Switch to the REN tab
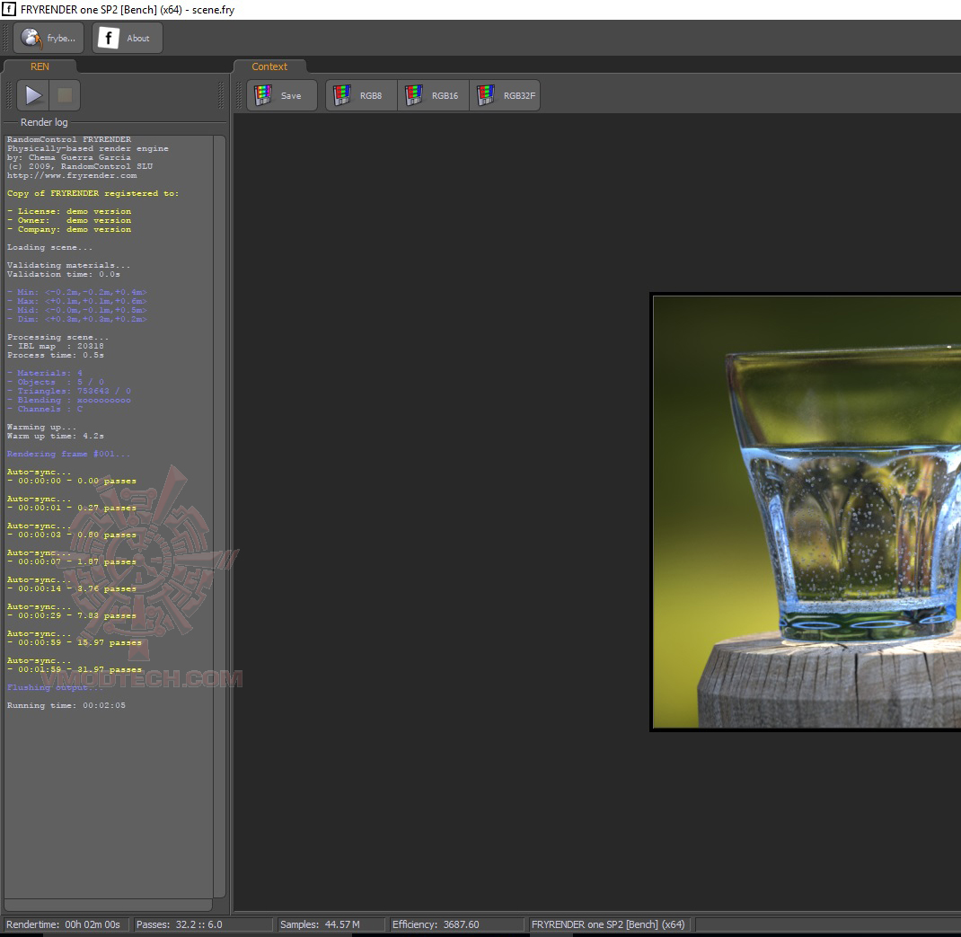The width and height of the screenshot is (961, 937). (x=40, y=66)
